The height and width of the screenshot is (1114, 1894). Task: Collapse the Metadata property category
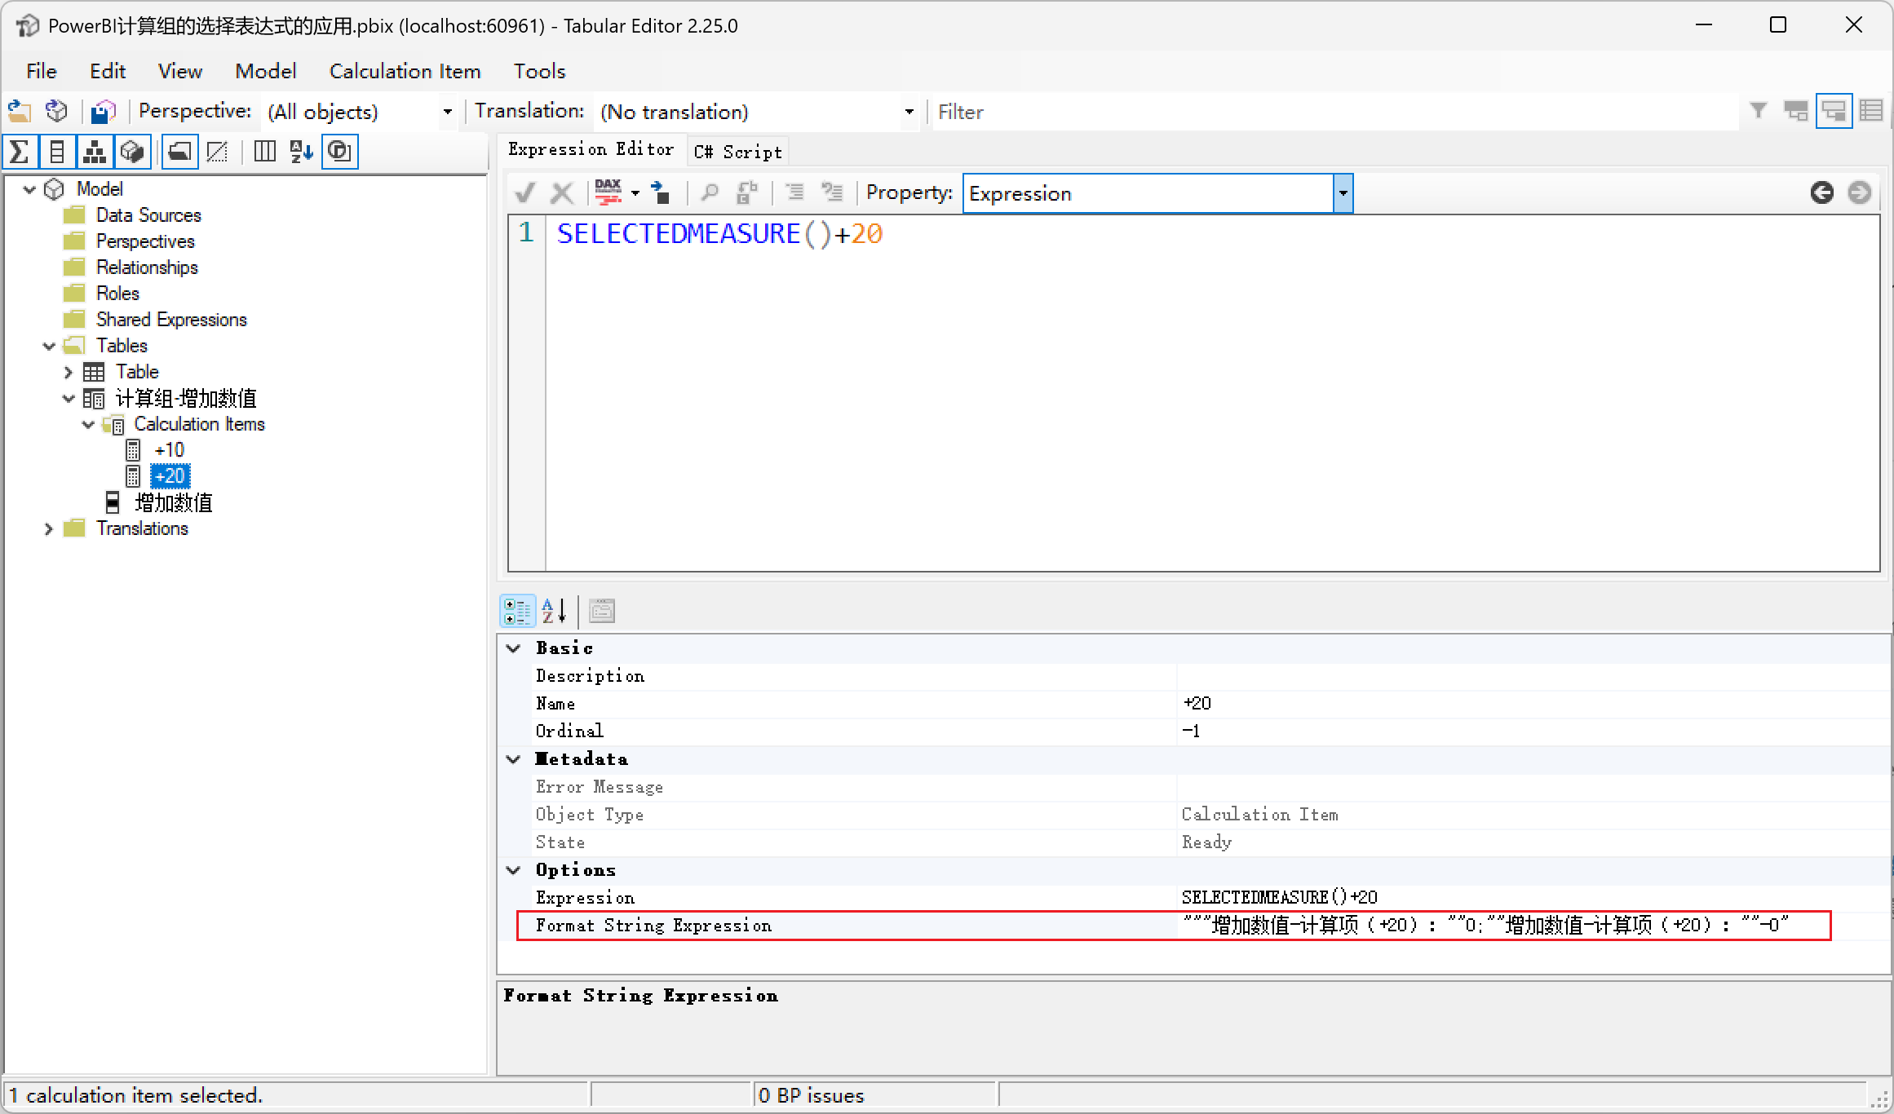514,759
